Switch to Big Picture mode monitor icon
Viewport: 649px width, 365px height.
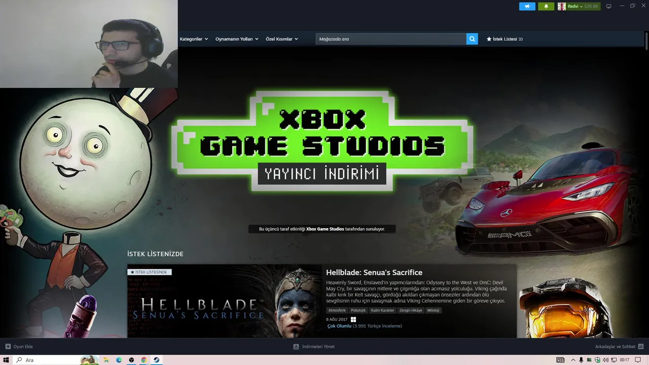609,7
